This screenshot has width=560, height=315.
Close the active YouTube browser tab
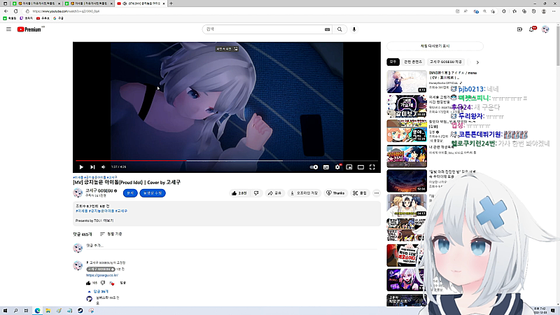coord(164,3)
